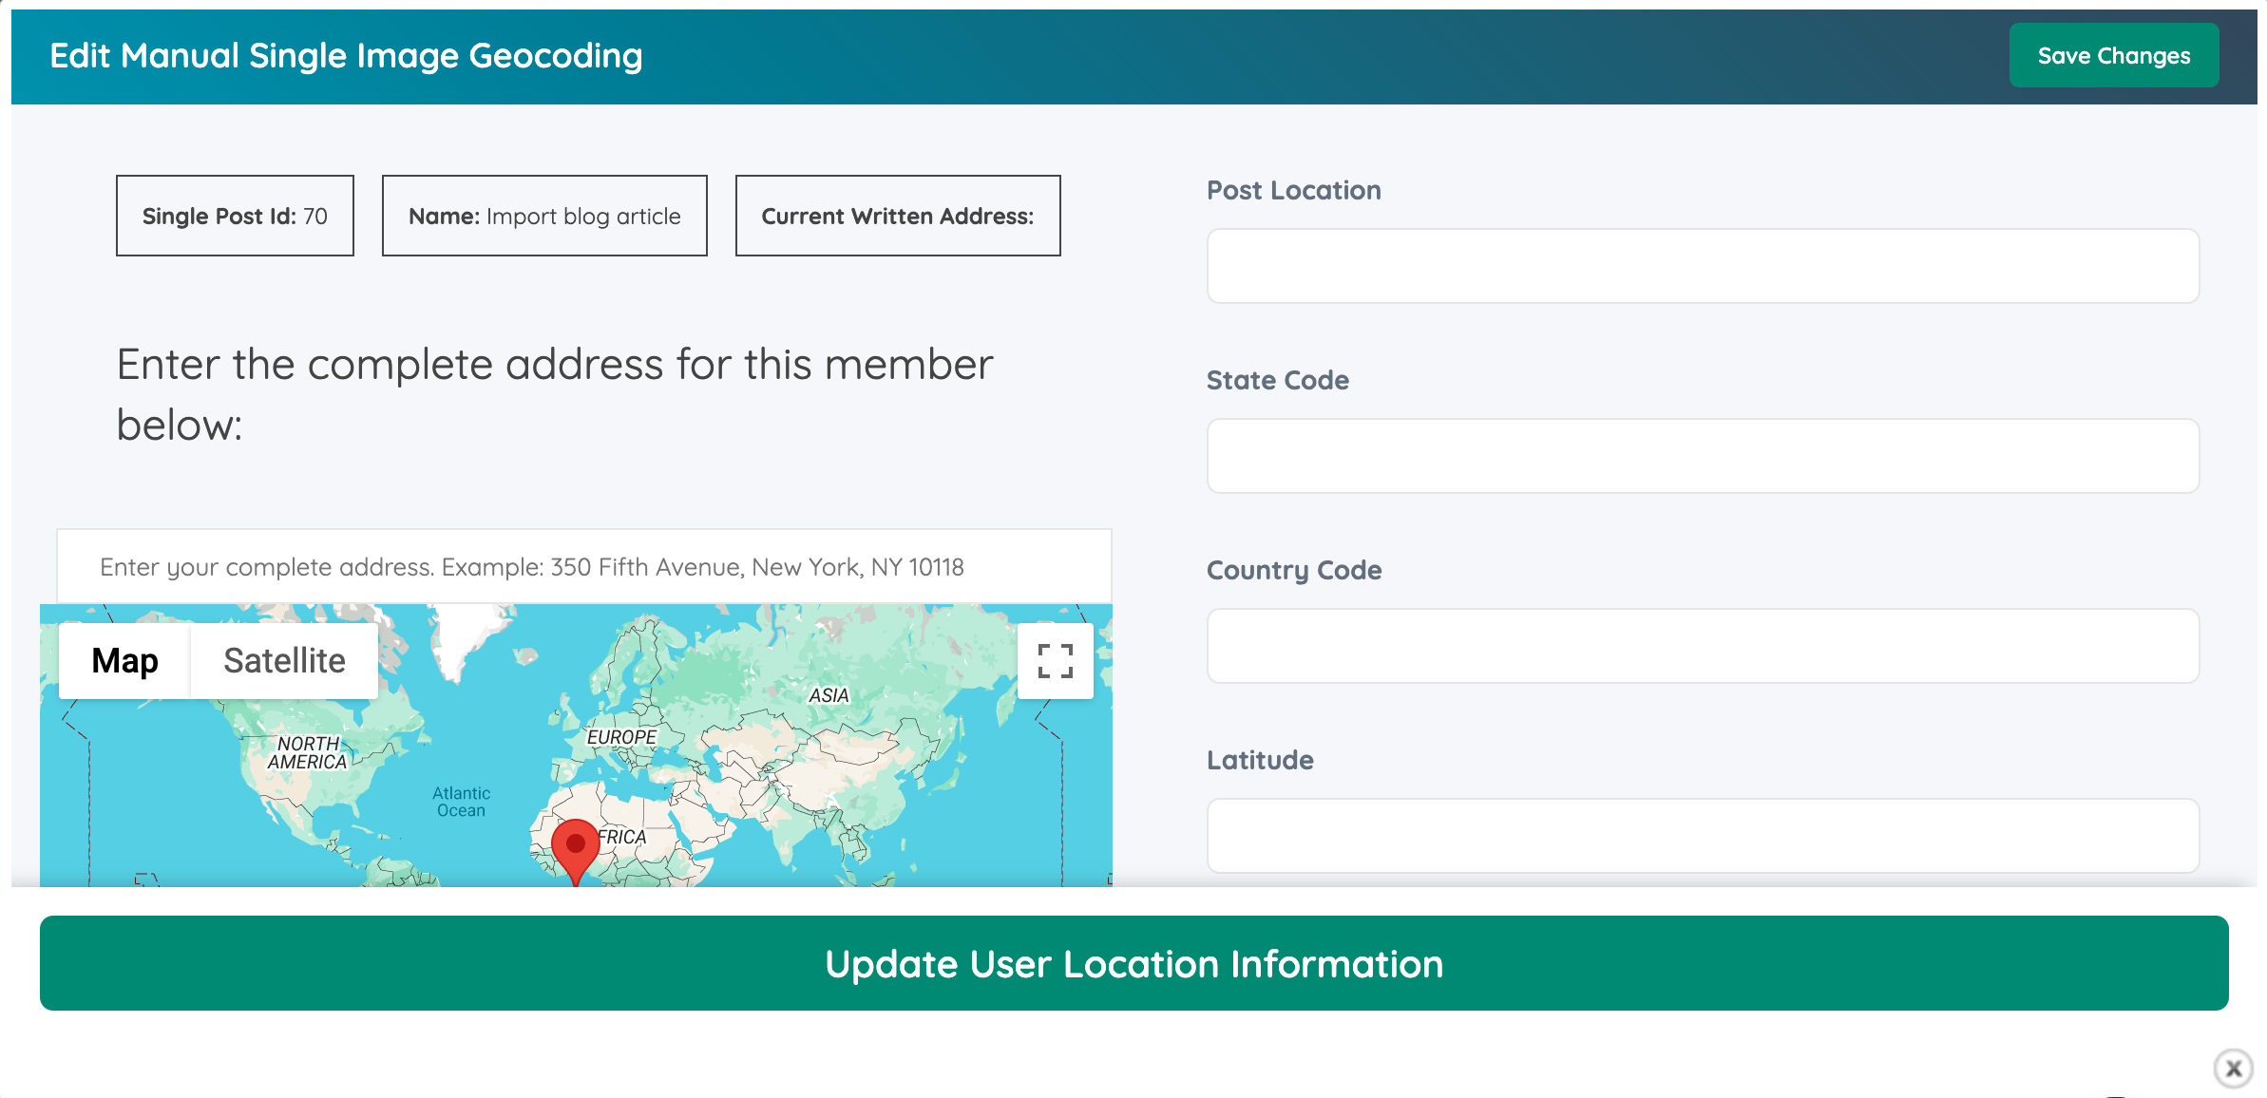Click the Current Written Address box
This screenshot has height=1098, width=2267.
tap(897, 217)
